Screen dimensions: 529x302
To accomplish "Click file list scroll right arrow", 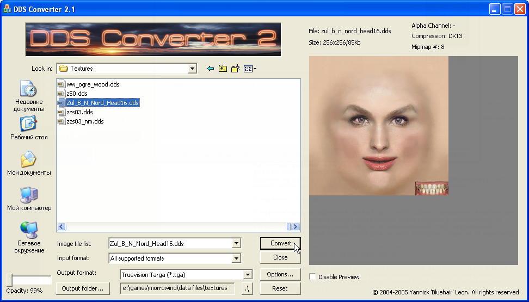I will point(295,227).
